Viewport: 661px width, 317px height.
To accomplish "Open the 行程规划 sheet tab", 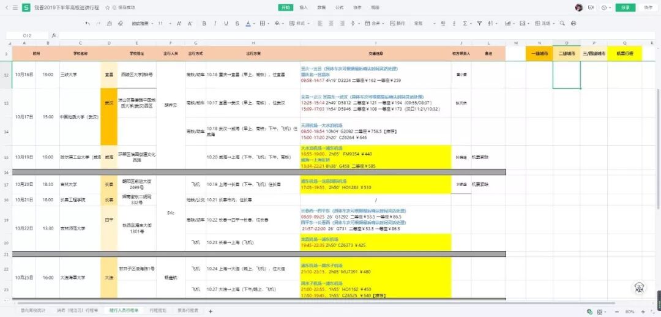I will pos(158,311).
